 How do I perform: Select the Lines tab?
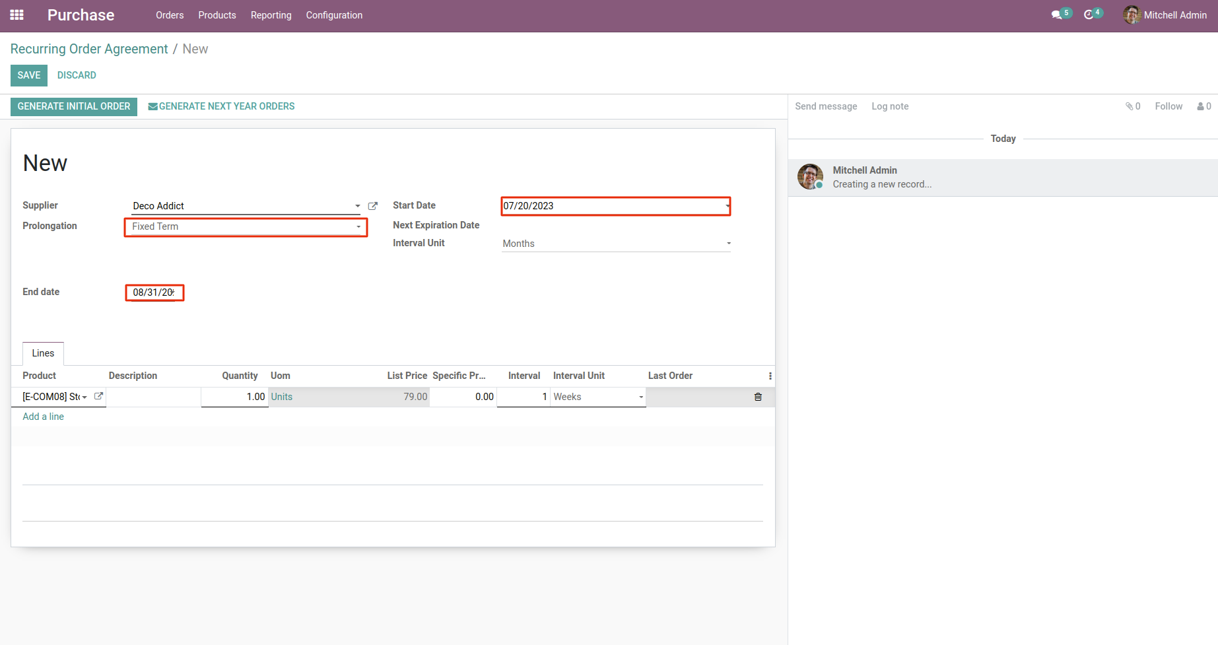pyautogui.click(x=43, y=353)
